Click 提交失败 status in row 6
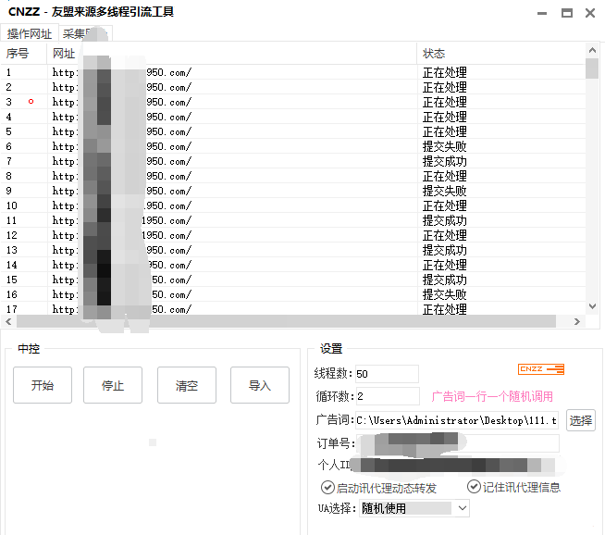This screenshot has height=535, width=605. (x=444, y=146)
